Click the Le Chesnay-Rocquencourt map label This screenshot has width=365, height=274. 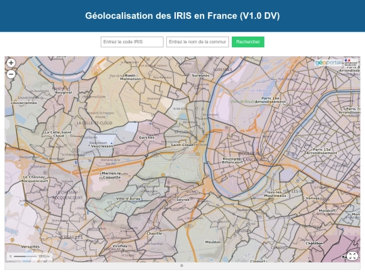[35, 179]
